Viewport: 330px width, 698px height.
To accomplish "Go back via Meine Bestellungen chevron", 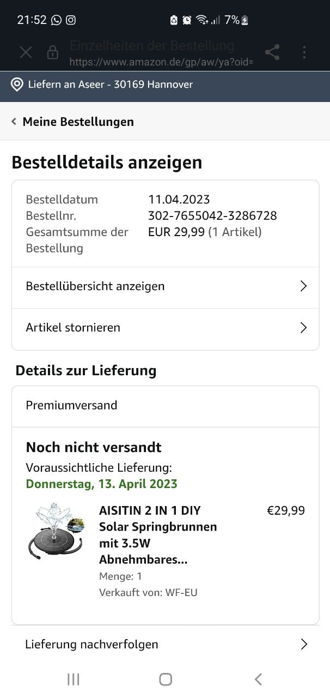I will (14, 122).
